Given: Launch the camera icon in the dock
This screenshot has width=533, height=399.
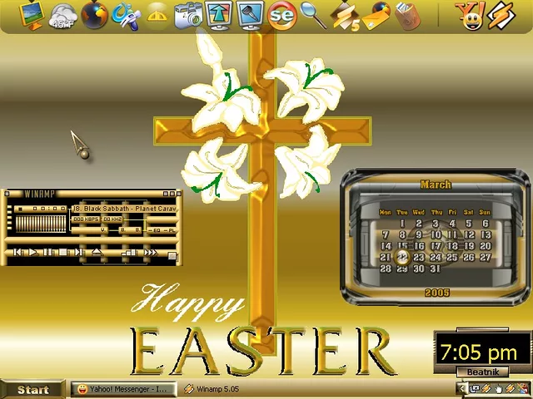Looking at the screenshot, I should pyautogui.click(x=188, y=17).
